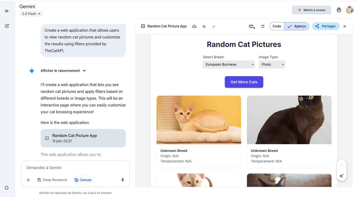Screen dimensions: 357x197
Task: Open the Image Type dropdown
Action: pyautogui.click(x=272, y=64)
